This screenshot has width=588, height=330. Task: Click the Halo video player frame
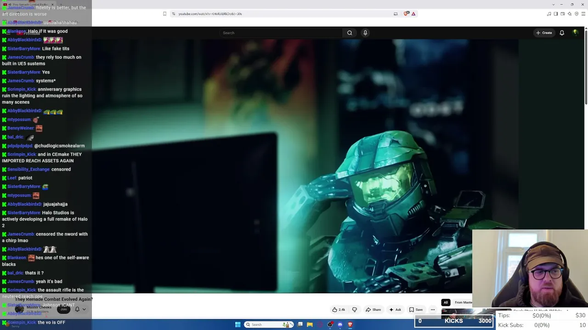[x=282, y=166]
